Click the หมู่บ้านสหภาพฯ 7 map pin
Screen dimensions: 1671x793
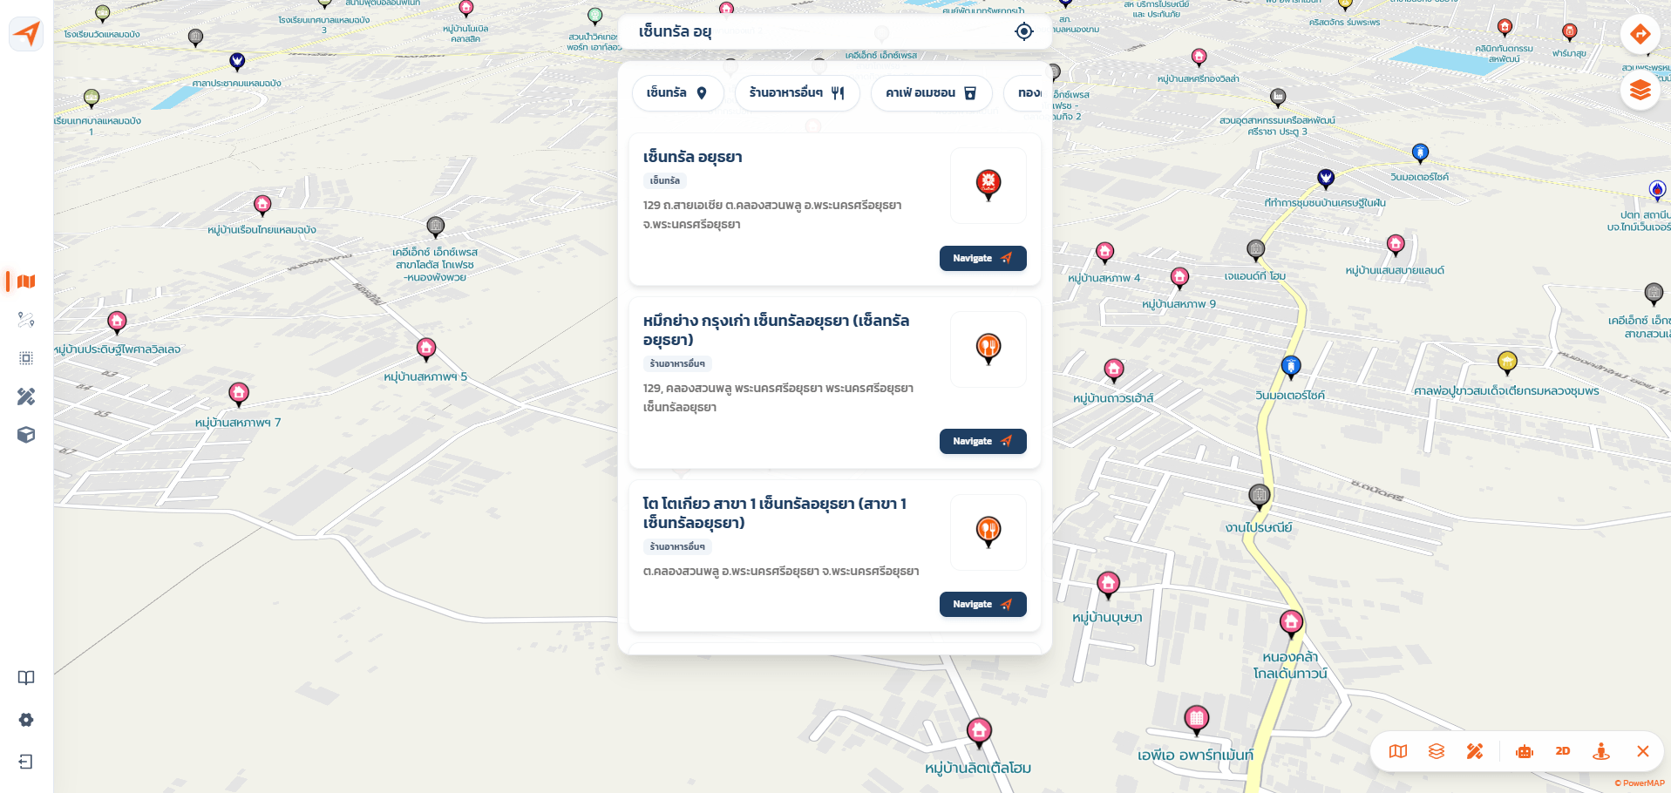click(x=239, y=395)
